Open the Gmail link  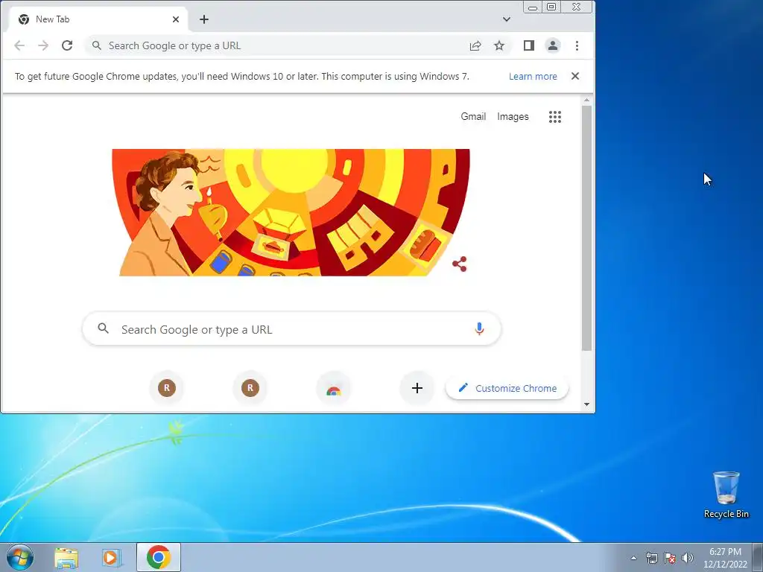coord(473,116)
